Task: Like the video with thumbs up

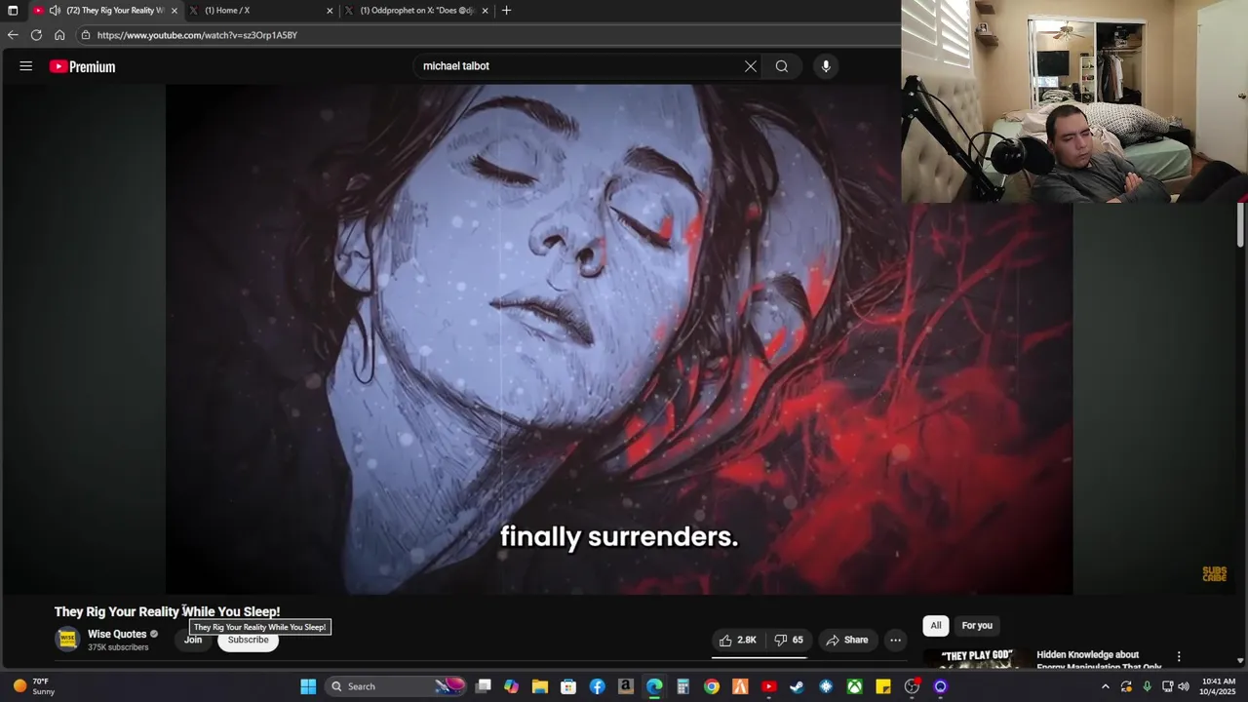Action: click(738, 640)
